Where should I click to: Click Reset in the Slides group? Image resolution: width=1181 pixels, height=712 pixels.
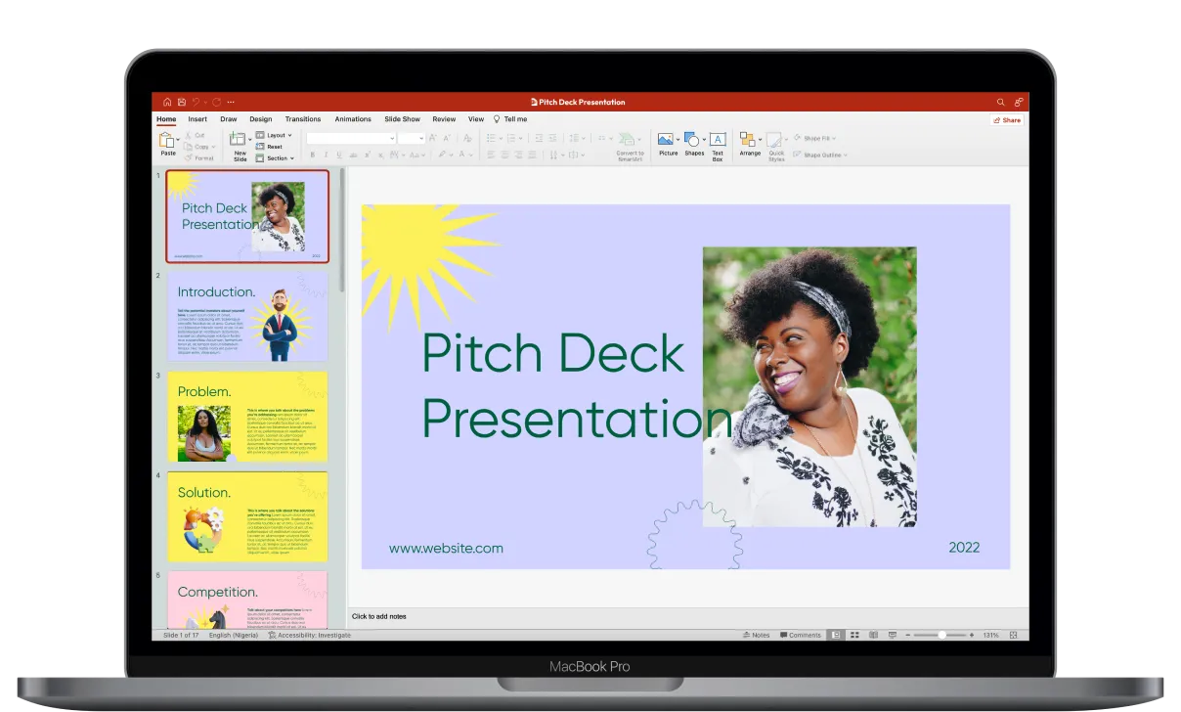[273, 147]
